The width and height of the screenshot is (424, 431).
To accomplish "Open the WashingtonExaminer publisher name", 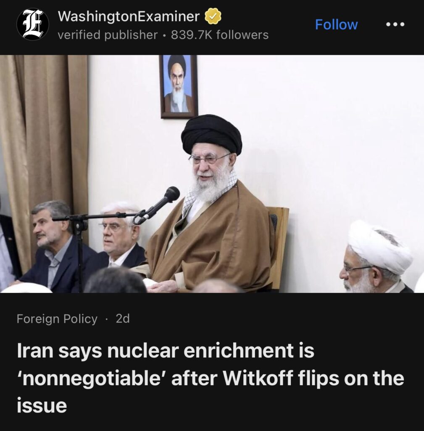I will tap(129, 16).
